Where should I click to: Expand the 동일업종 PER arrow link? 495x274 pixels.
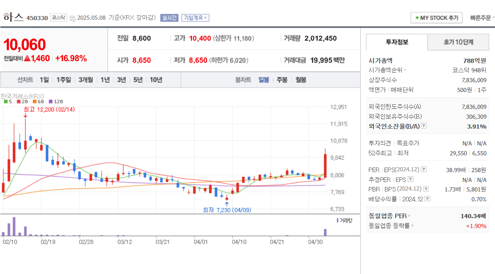[409, 216]
